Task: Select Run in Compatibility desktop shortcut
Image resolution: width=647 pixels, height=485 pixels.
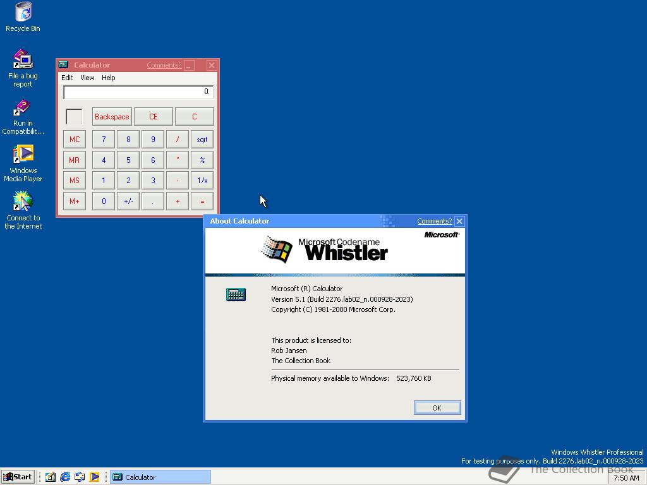Action: pyautogui.click(x=23, y=117)
